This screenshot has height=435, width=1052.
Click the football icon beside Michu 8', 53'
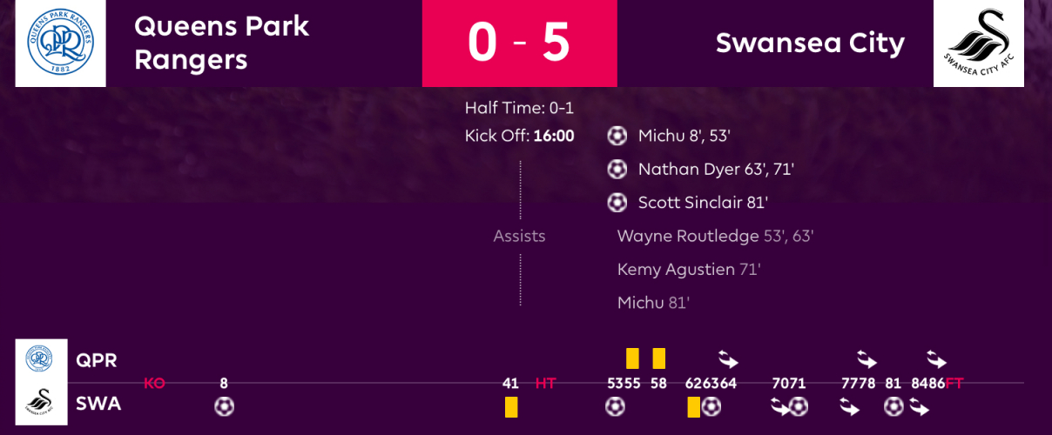point(617,136)
